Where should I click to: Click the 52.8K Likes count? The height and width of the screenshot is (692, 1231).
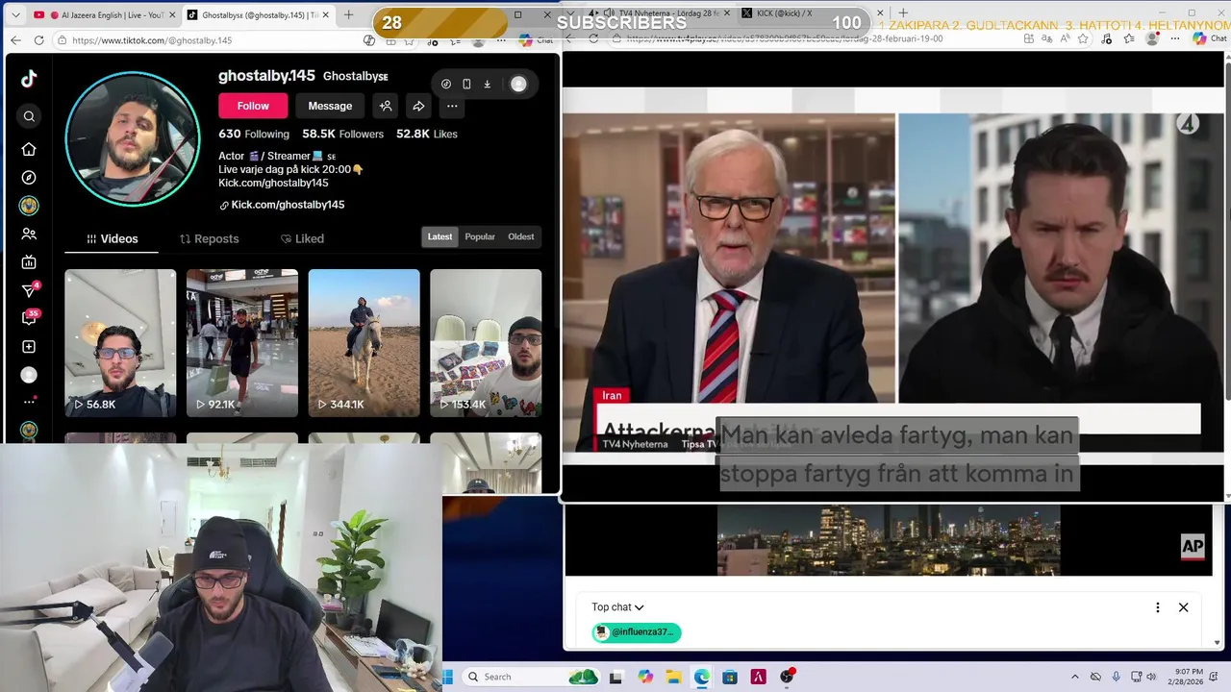427,134
